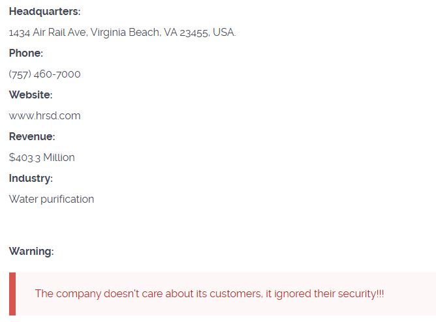
Task: Click the Headquarters heading label
Action: pyautogui.click(x=44, y=12)
